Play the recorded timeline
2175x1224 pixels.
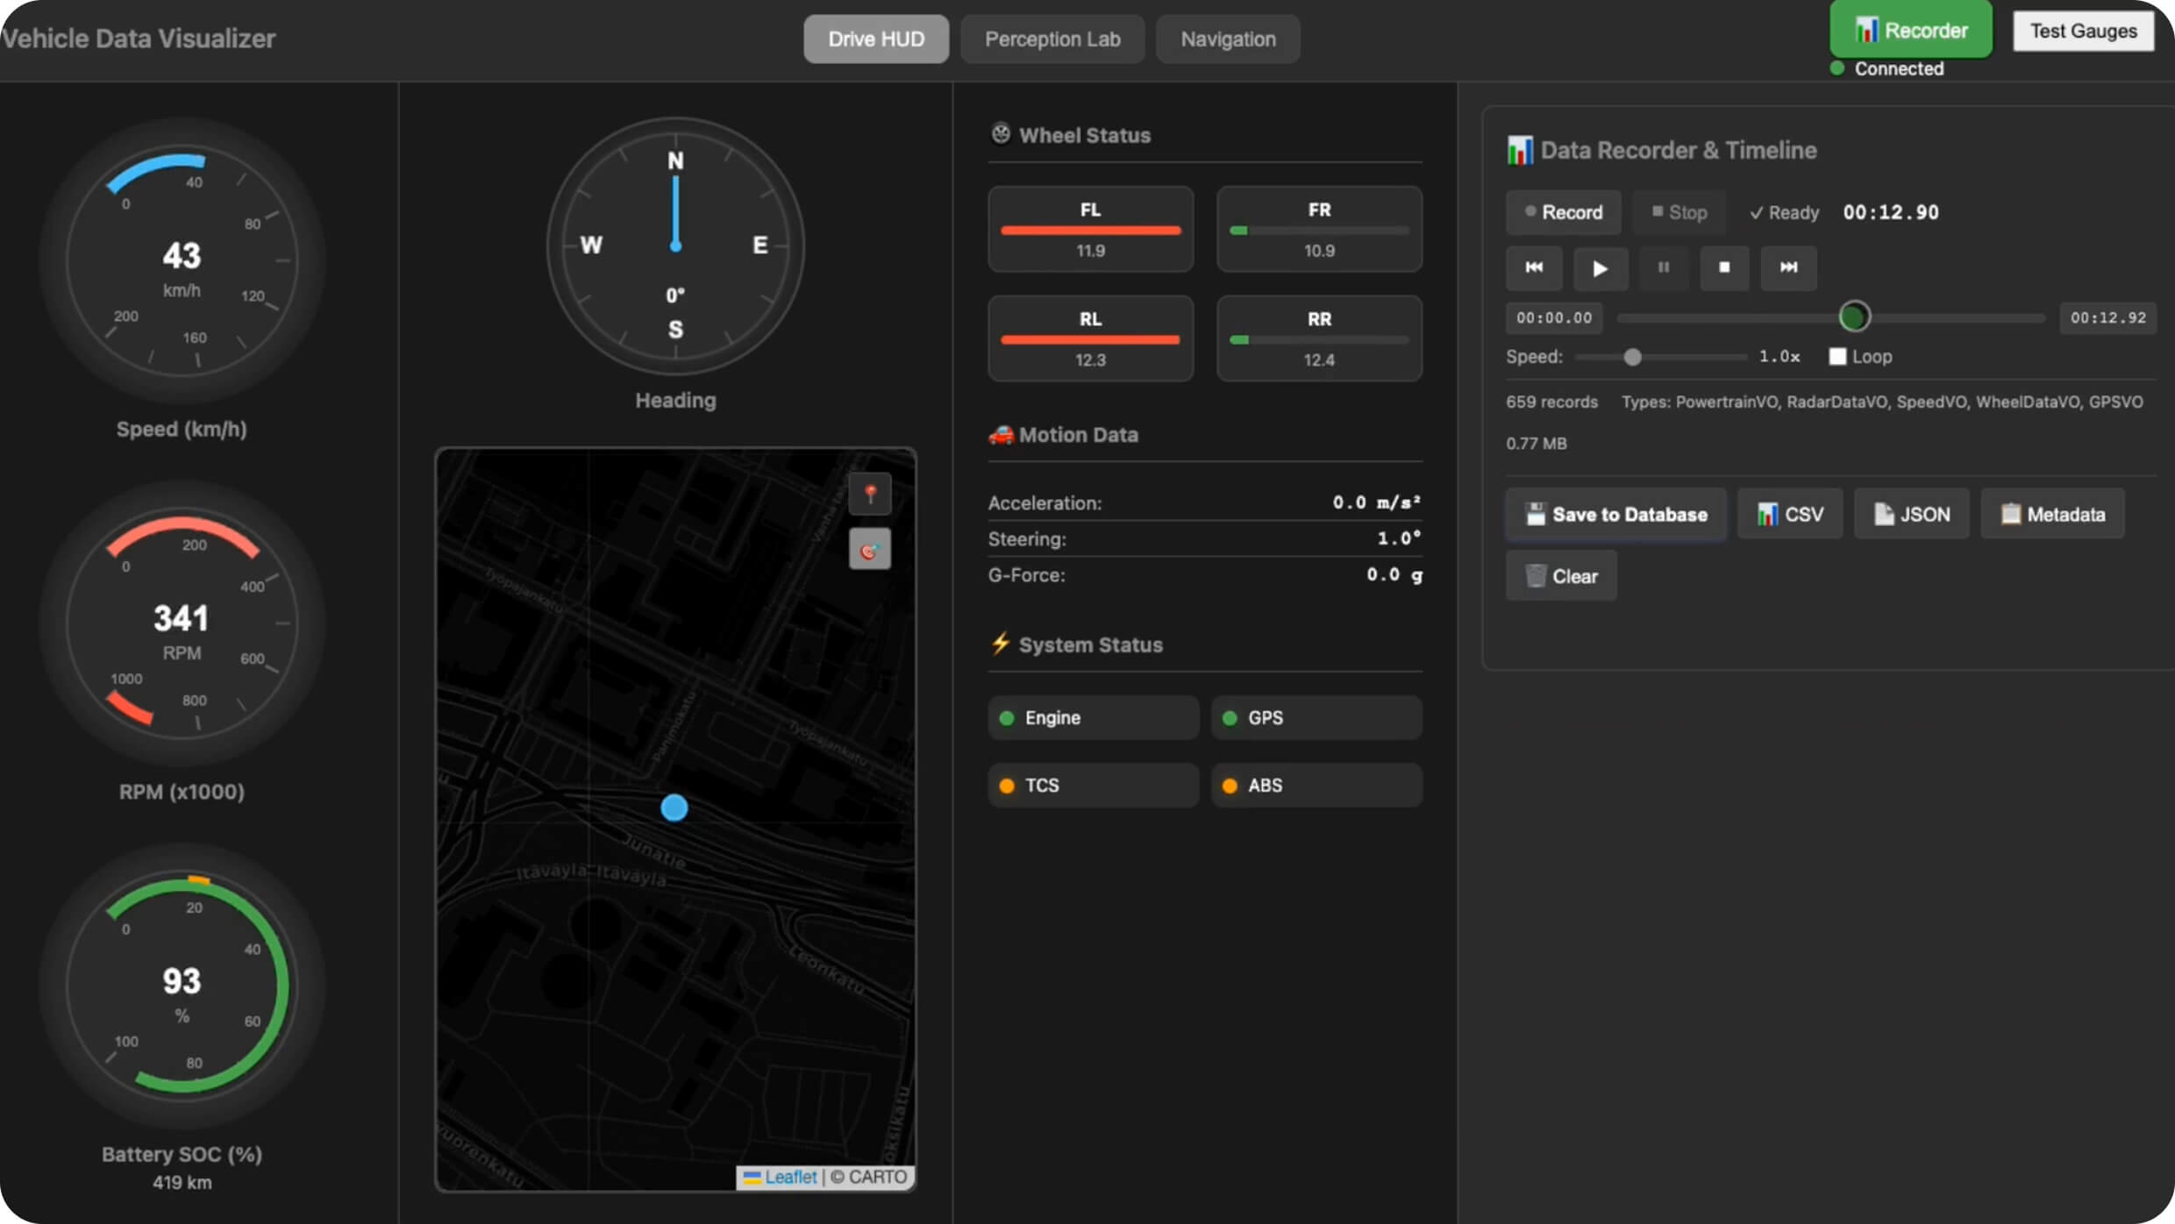tap(1600, 267)
